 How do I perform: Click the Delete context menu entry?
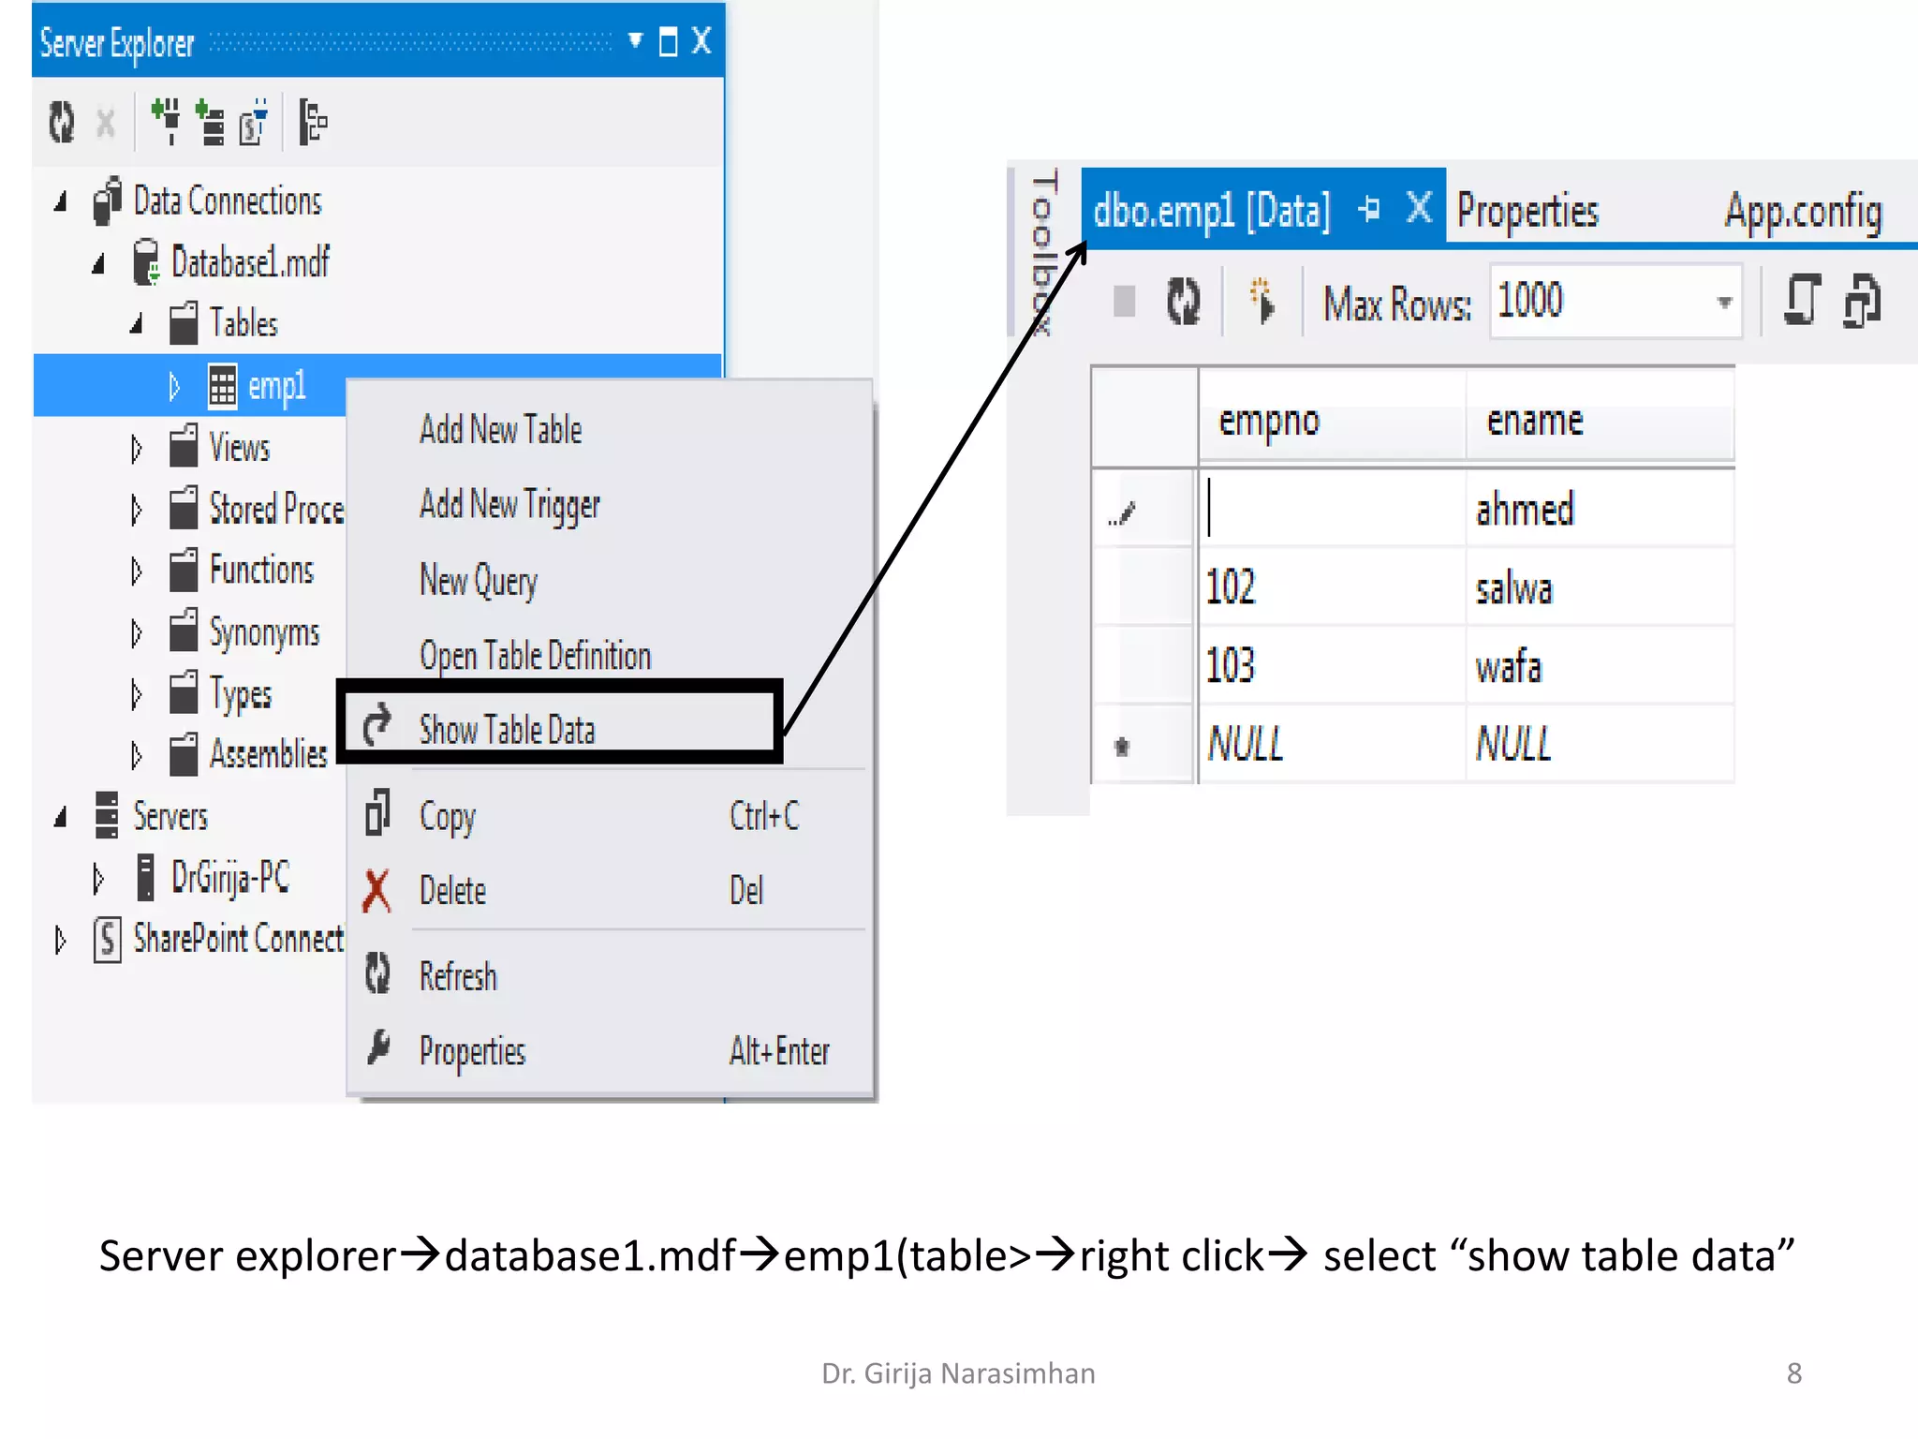452,890
